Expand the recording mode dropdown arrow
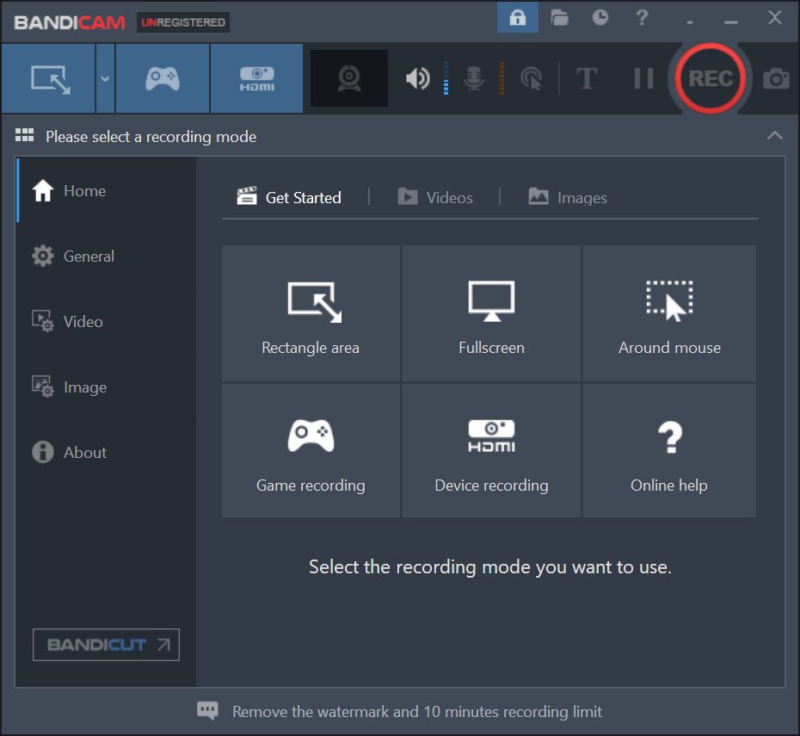This screenshot has height=736, width=800. [x=104, y=77]
